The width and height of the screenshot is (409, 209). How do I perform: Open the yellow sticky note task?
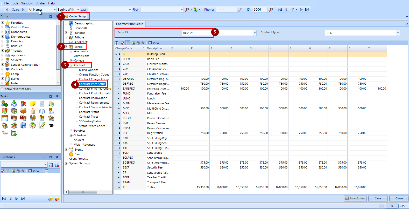33,104
